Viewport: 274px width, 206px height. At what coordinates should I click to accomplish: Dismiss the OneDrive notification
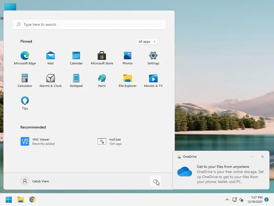(x=262, y=157)
